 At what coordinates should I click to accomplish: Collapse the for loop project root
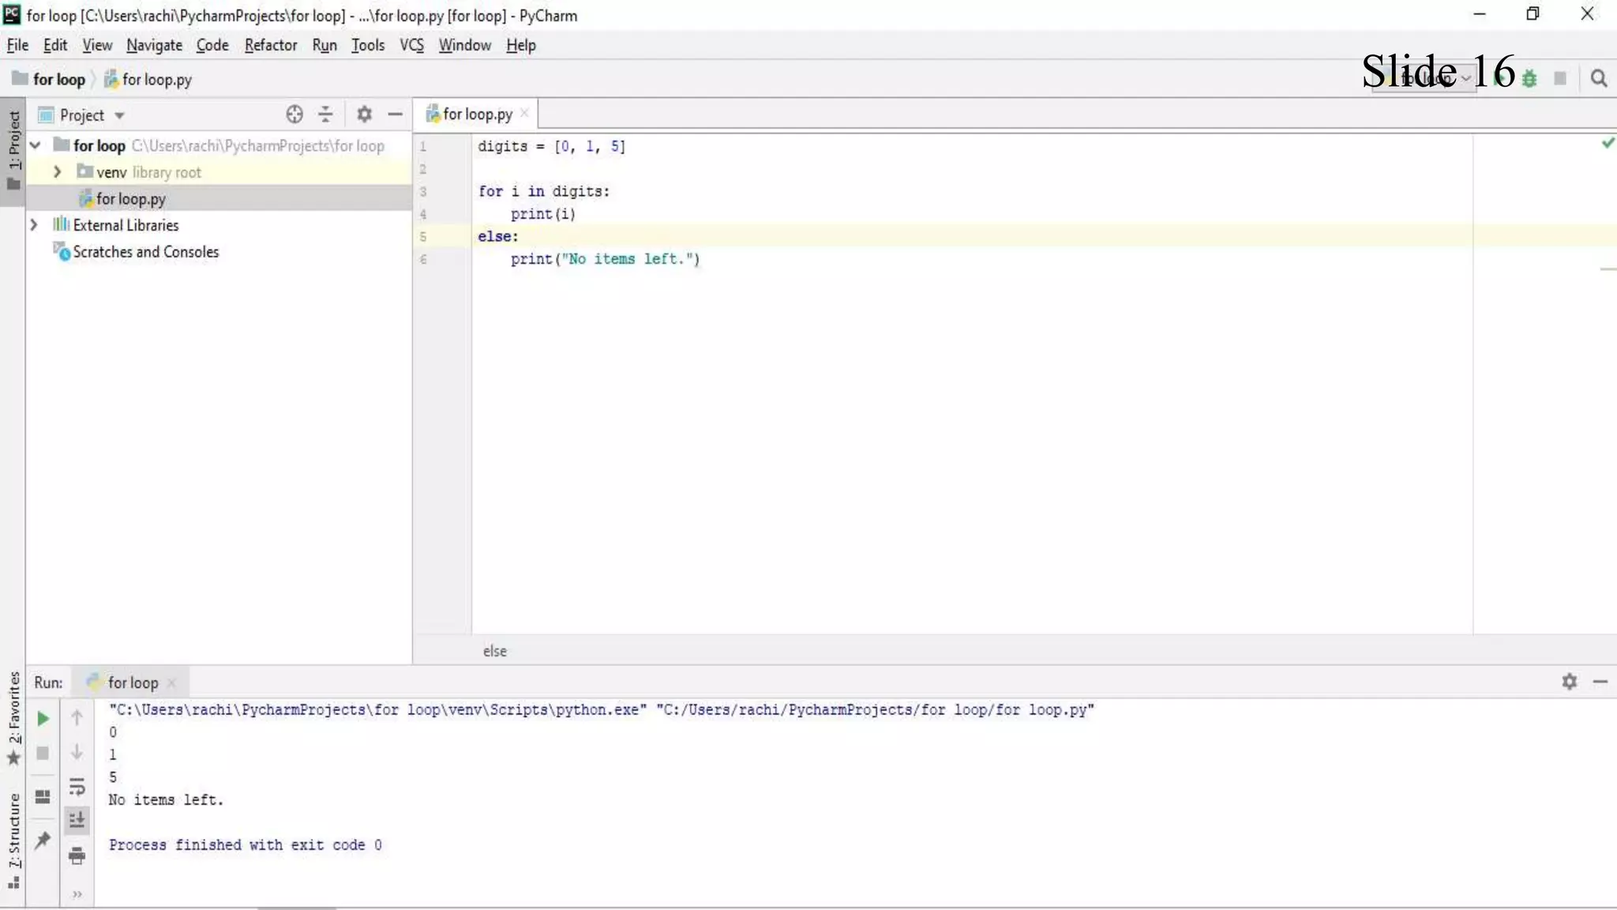click(36, 145)
